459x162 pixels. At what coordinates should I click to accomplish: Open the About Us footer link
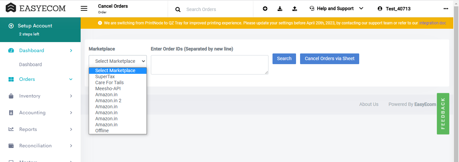pyautogui.click(x=369, y=104)
